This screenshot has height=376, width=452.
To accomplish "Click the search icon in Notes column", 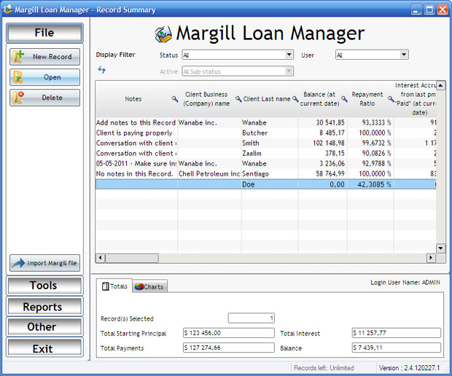I will (x=175, y=99).
